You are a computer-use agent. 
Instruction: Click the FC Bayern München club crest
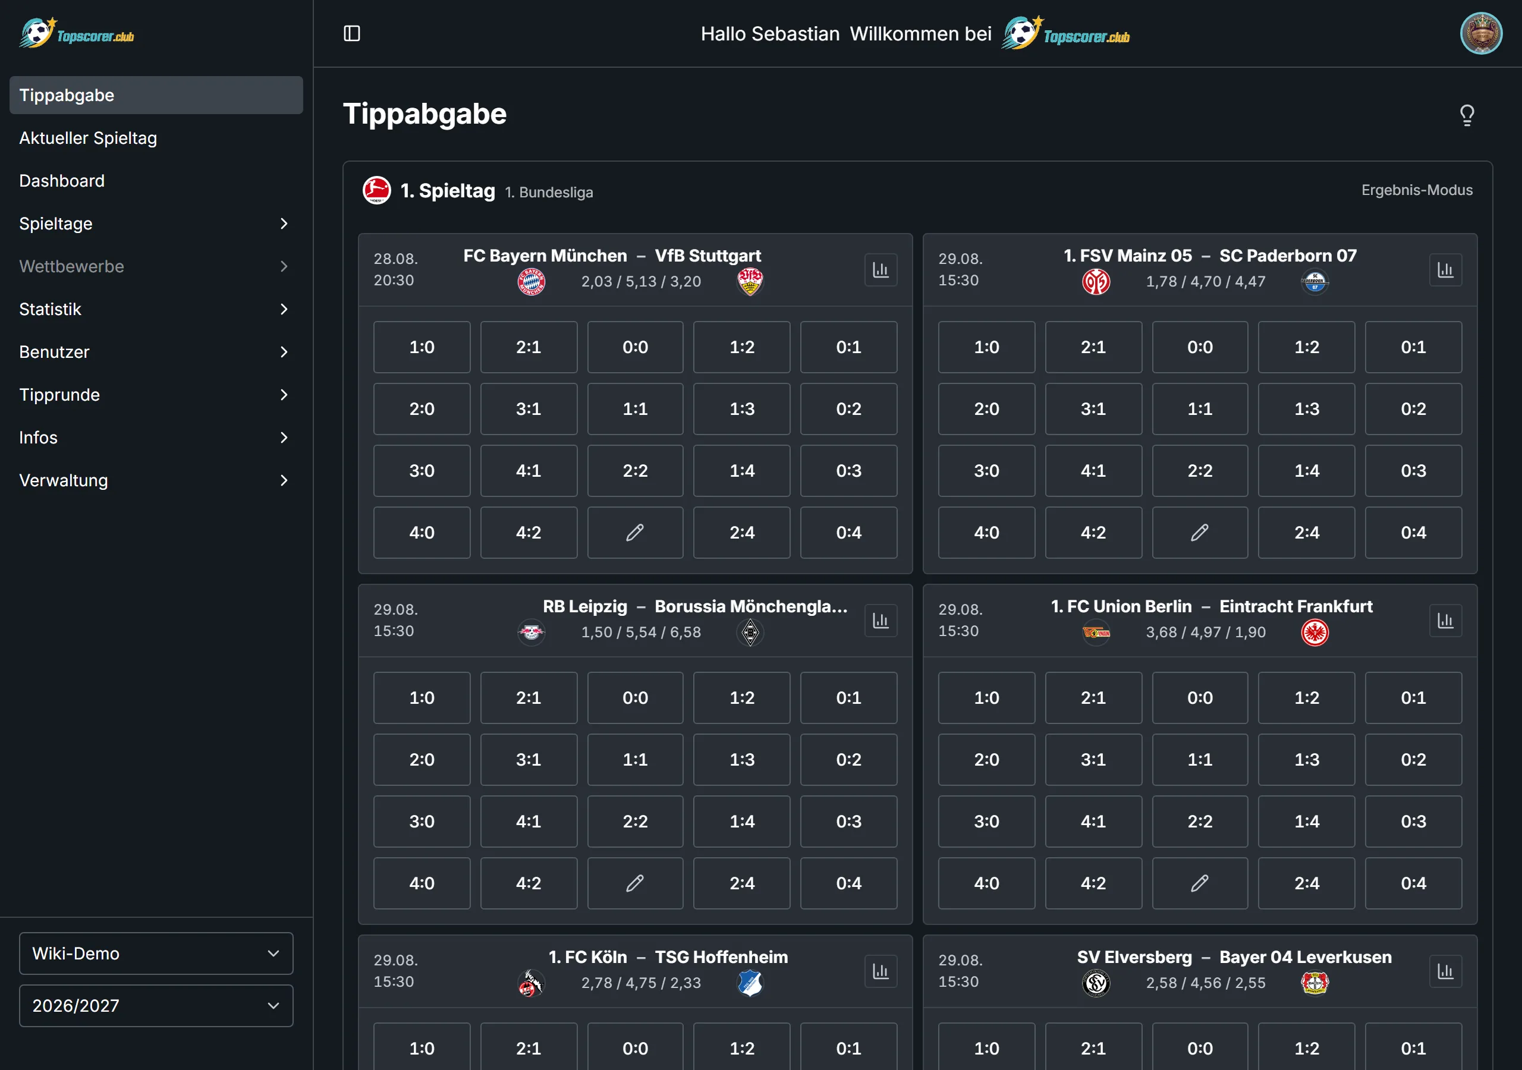click(532, 282)
